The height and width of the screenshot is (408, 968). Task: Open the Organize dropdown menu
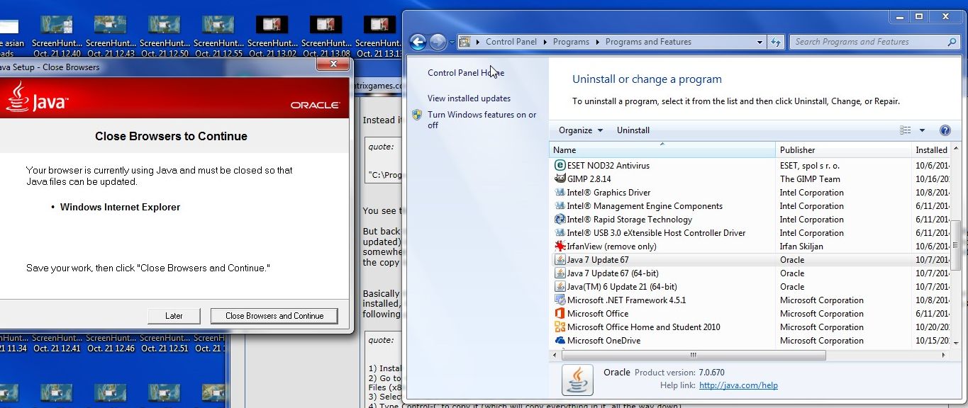(x=581, y=130)
